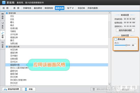Screen dimensions: 140x93
Task: Click the effect list scroll down arrow
Action: (x=109, y=84)
